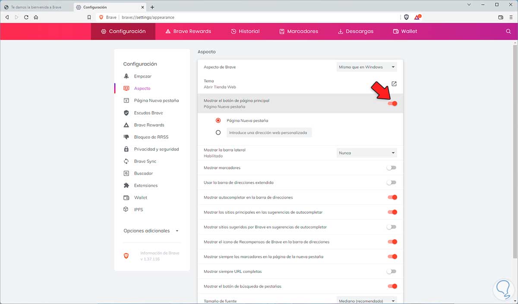518x304 pixels.
Task: Toggle Mostrar autocompletar en la barra de direcciones
Action: pos(392,197)
